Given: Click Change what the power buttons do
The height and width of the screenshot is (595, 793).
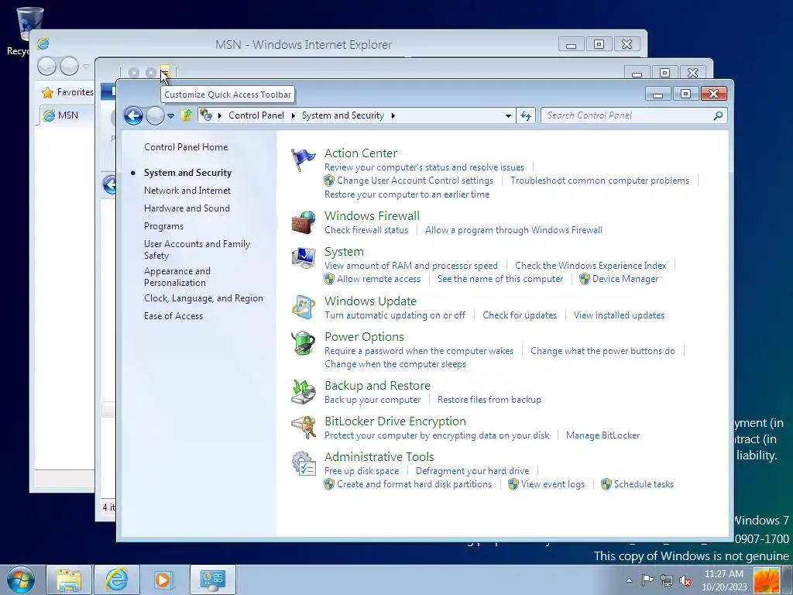Looking at the screenshot, I should (602, 351).
